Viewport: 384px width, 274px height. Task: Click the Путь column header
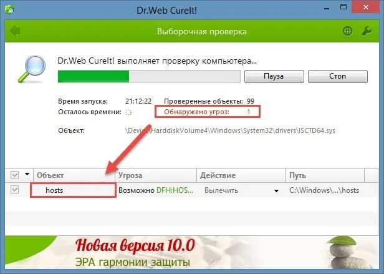tap(325, 175)
